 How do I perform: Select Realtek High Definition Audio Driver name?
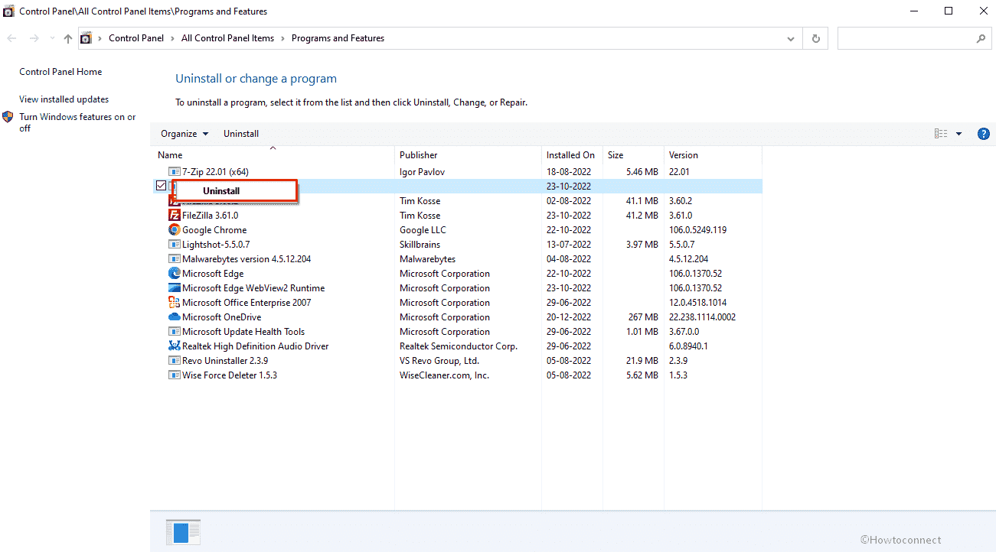(x=256, y=346)
